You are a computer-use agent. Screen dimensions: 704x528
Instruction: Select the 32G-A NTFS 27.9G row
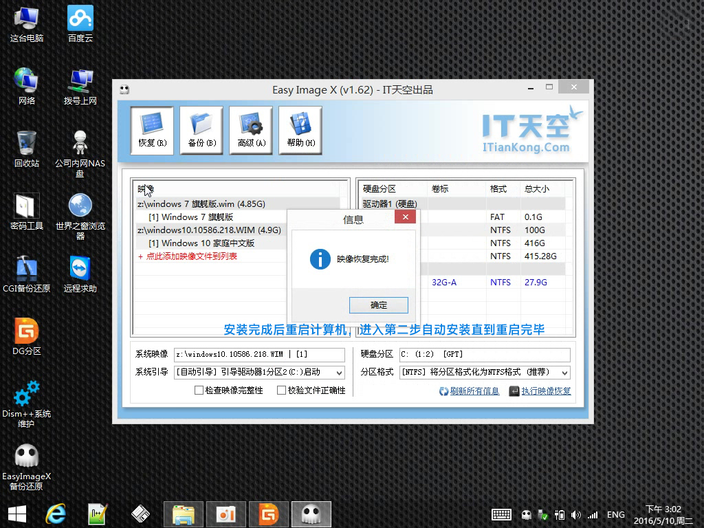point(494,282)
